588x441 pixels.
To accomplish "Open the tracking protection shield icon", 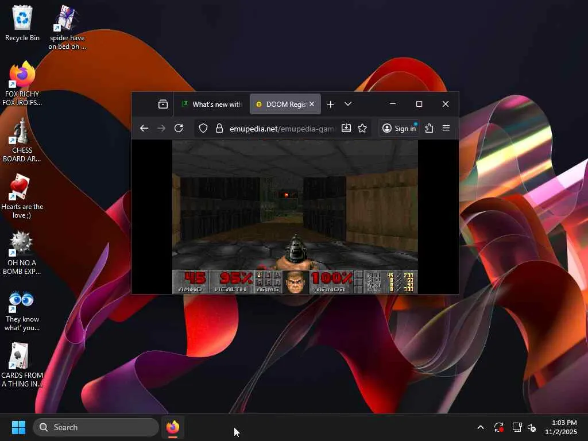I will 203,128.
